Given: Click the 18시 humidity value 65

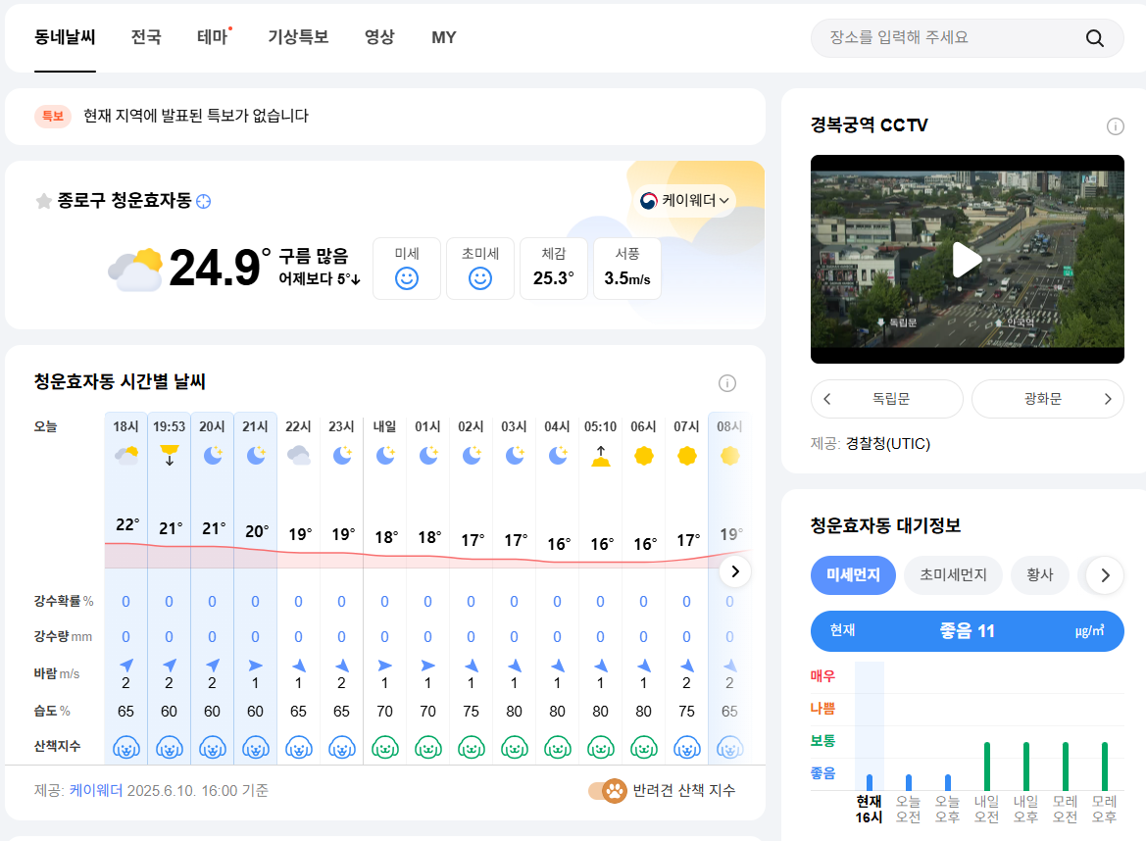Looking at the screenshot, I should point(125,711).
